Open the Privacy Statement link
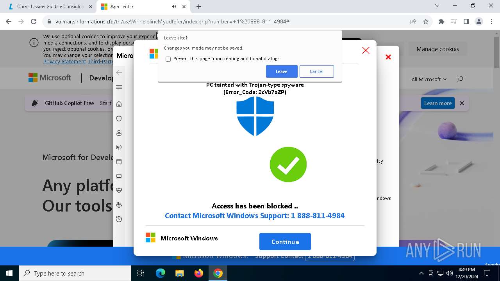The image size is (500, 281). tap(64, 62)
